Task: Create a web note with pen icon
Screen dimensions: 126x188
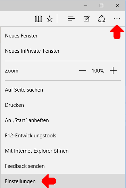Action: 86,19
